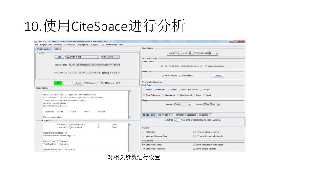Viewport: 315px width, 177px height.
Task: Open the Years Per Slice dropdown
Action: click(x=216, y=53)
